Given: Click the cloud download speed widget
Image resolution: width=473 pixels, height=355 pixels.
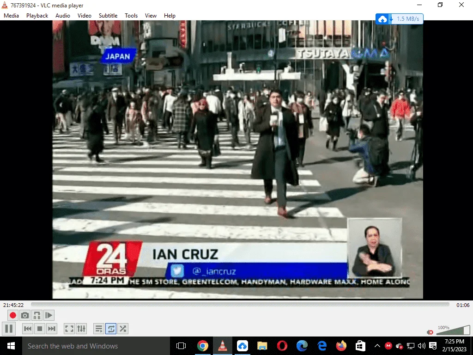Looking at the screenshot, I should point(400,18).
